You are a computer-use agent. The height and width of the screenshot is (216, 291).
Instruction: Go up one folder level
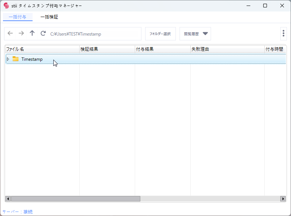point(32,33)
